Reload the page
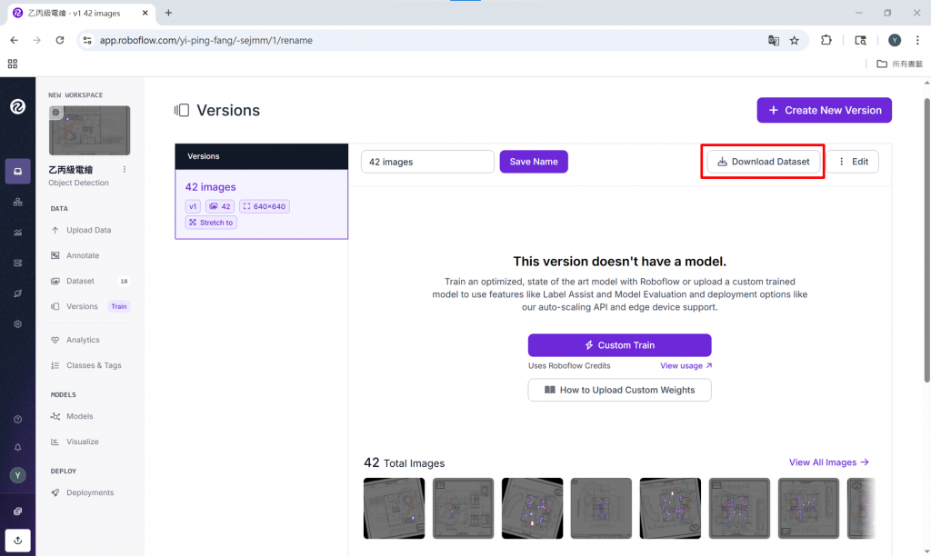The image size is (931, 556). point(60,40)
